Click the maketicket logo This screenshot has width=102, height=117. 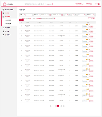8,4
